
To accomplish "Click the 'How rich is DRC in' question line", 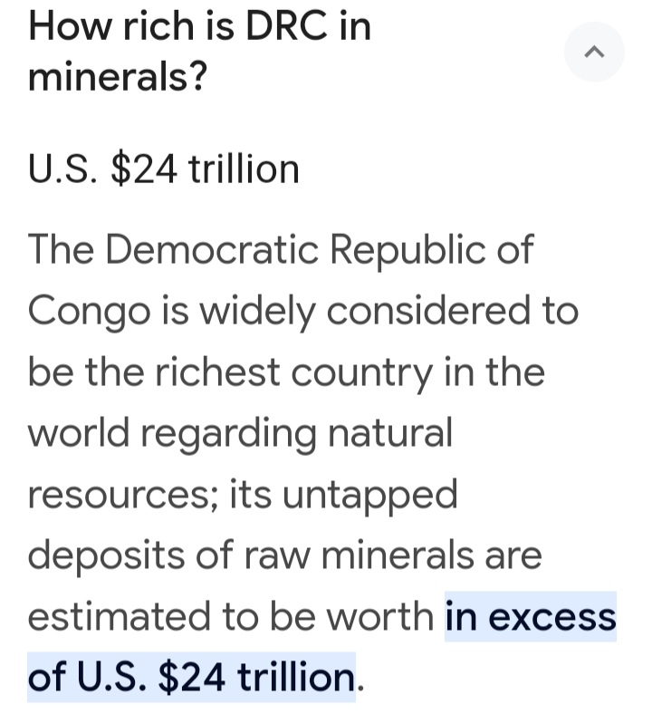I will click(x=200, y=26).
